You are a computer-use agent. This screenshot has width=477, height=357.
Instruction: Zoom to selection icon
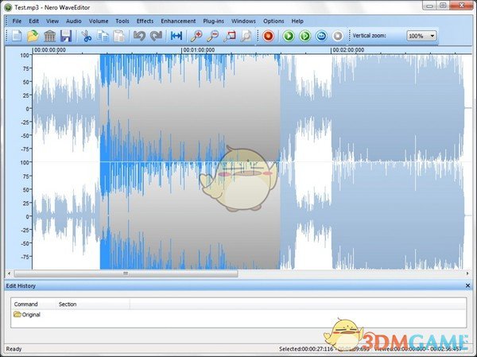click(x=230, y=36)
